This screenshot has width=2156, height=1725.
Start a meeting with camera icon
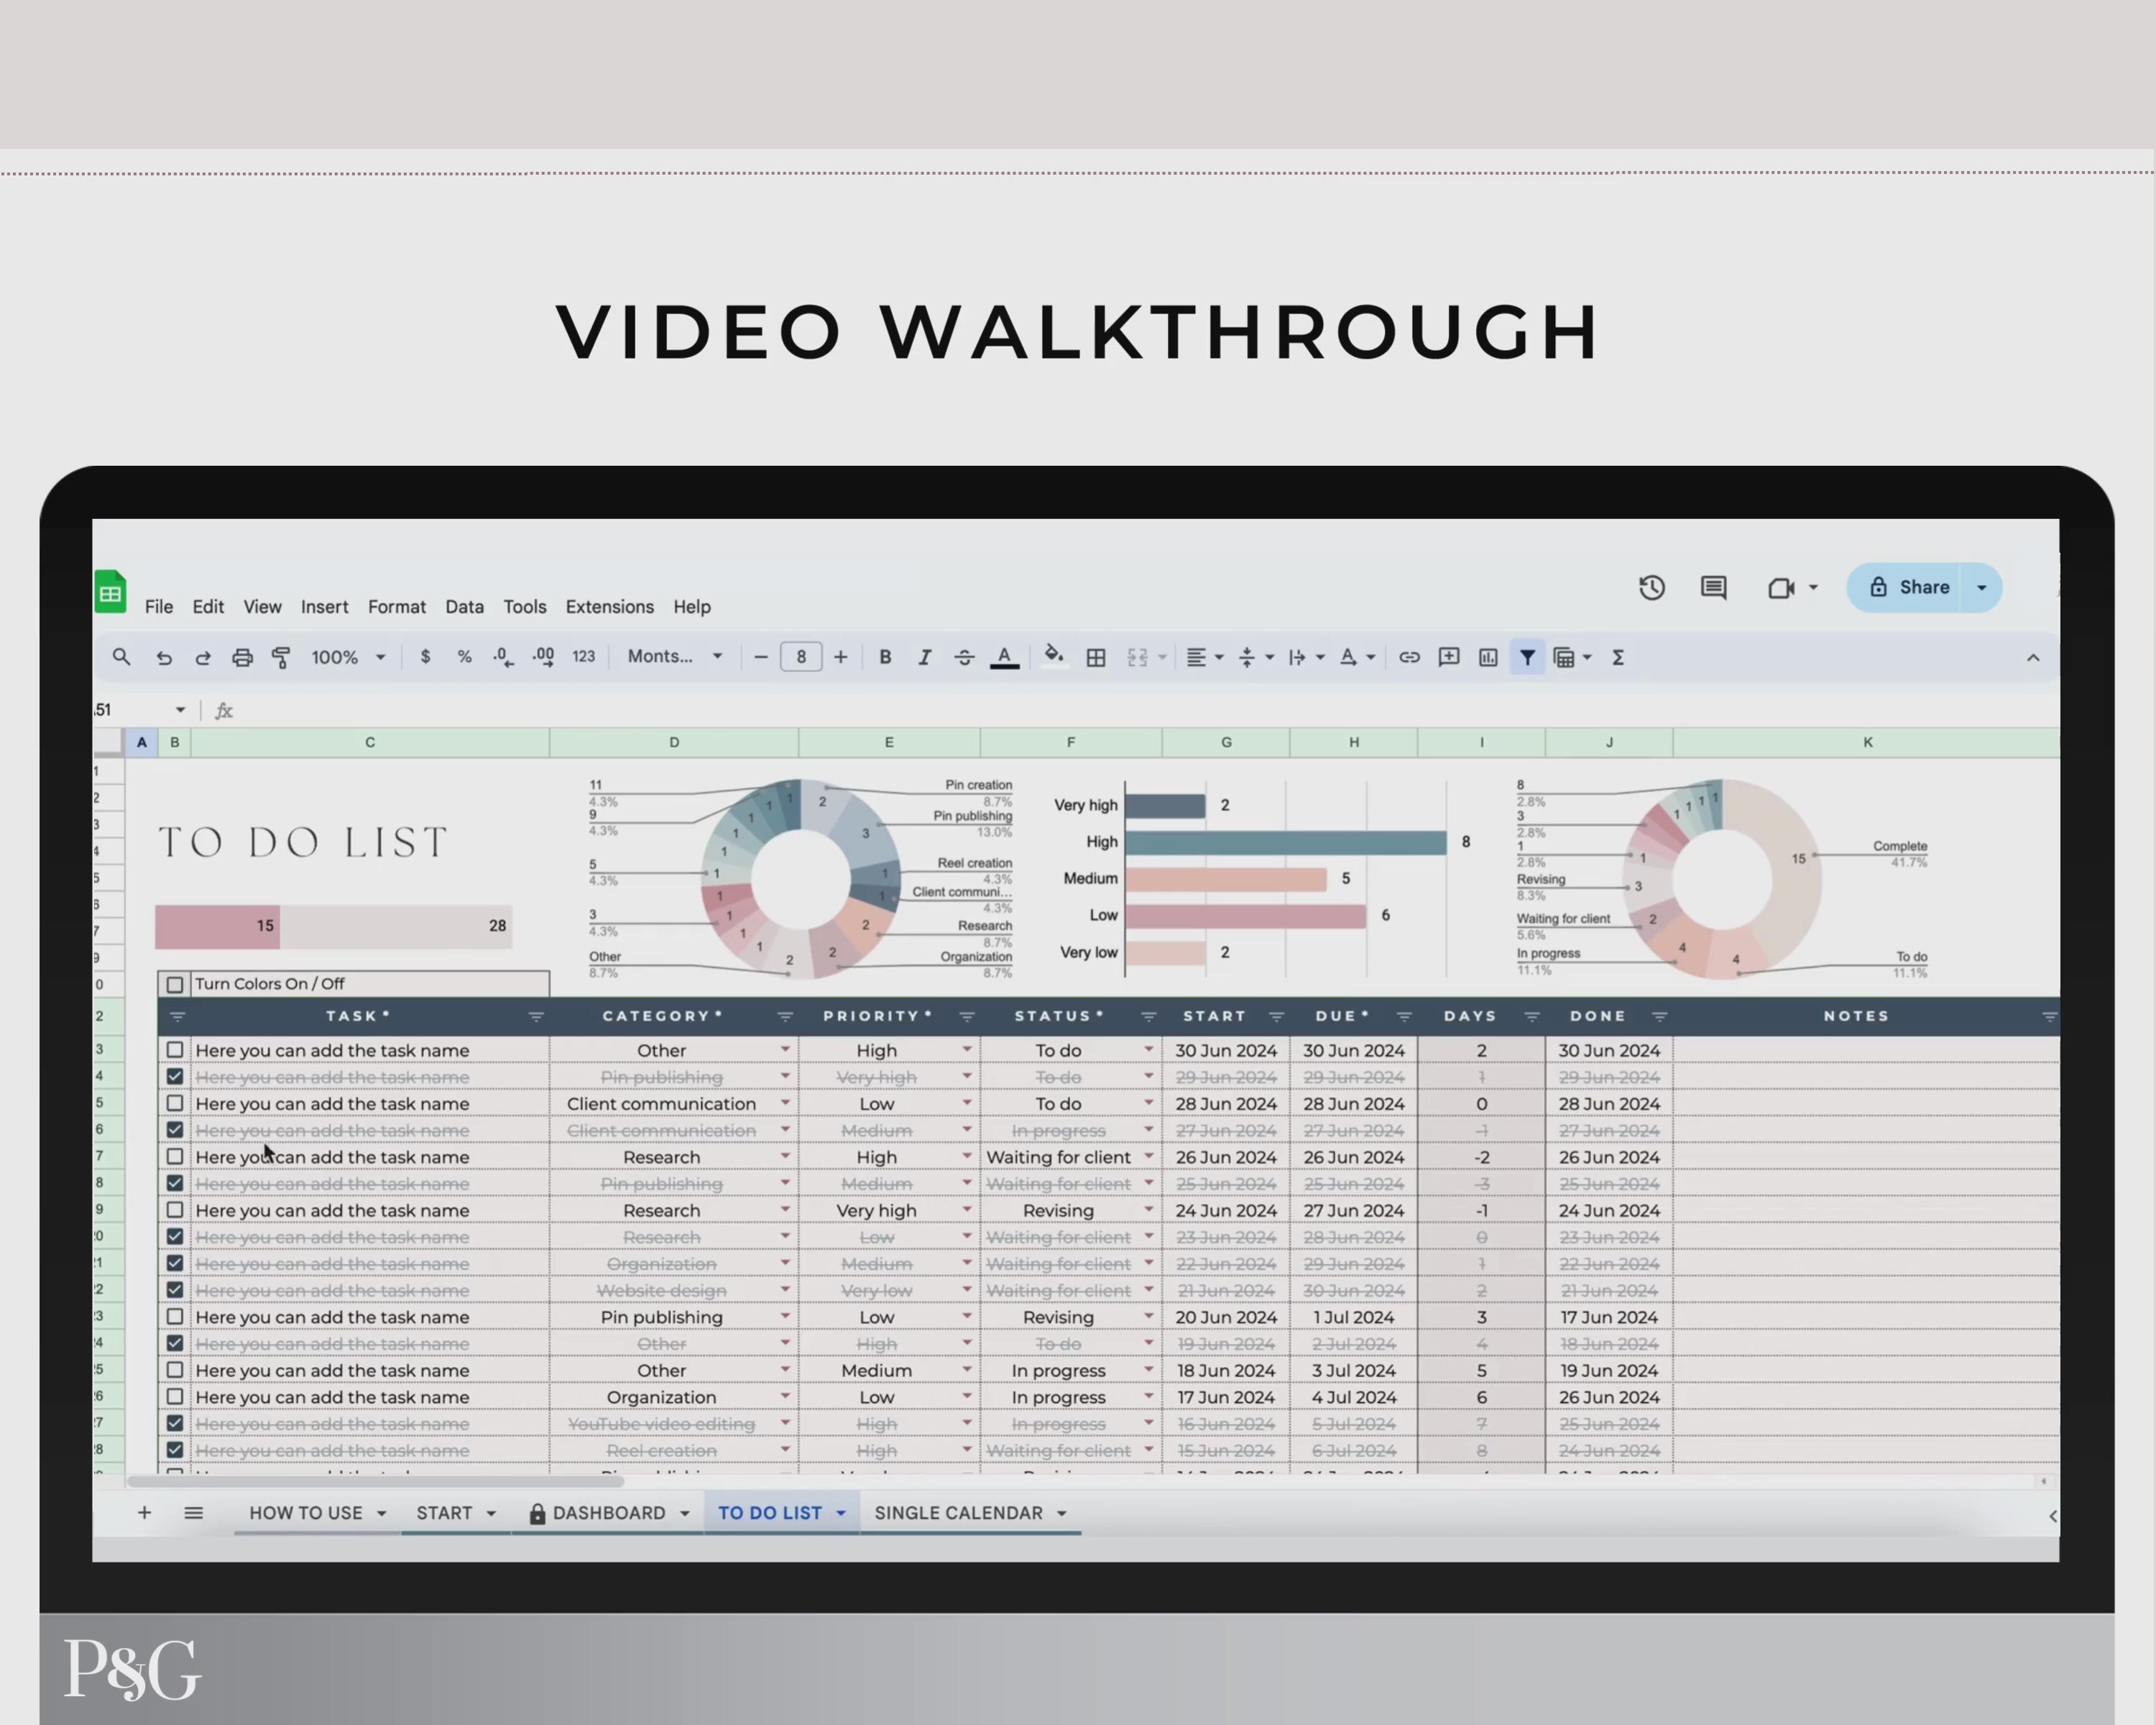1782,588
